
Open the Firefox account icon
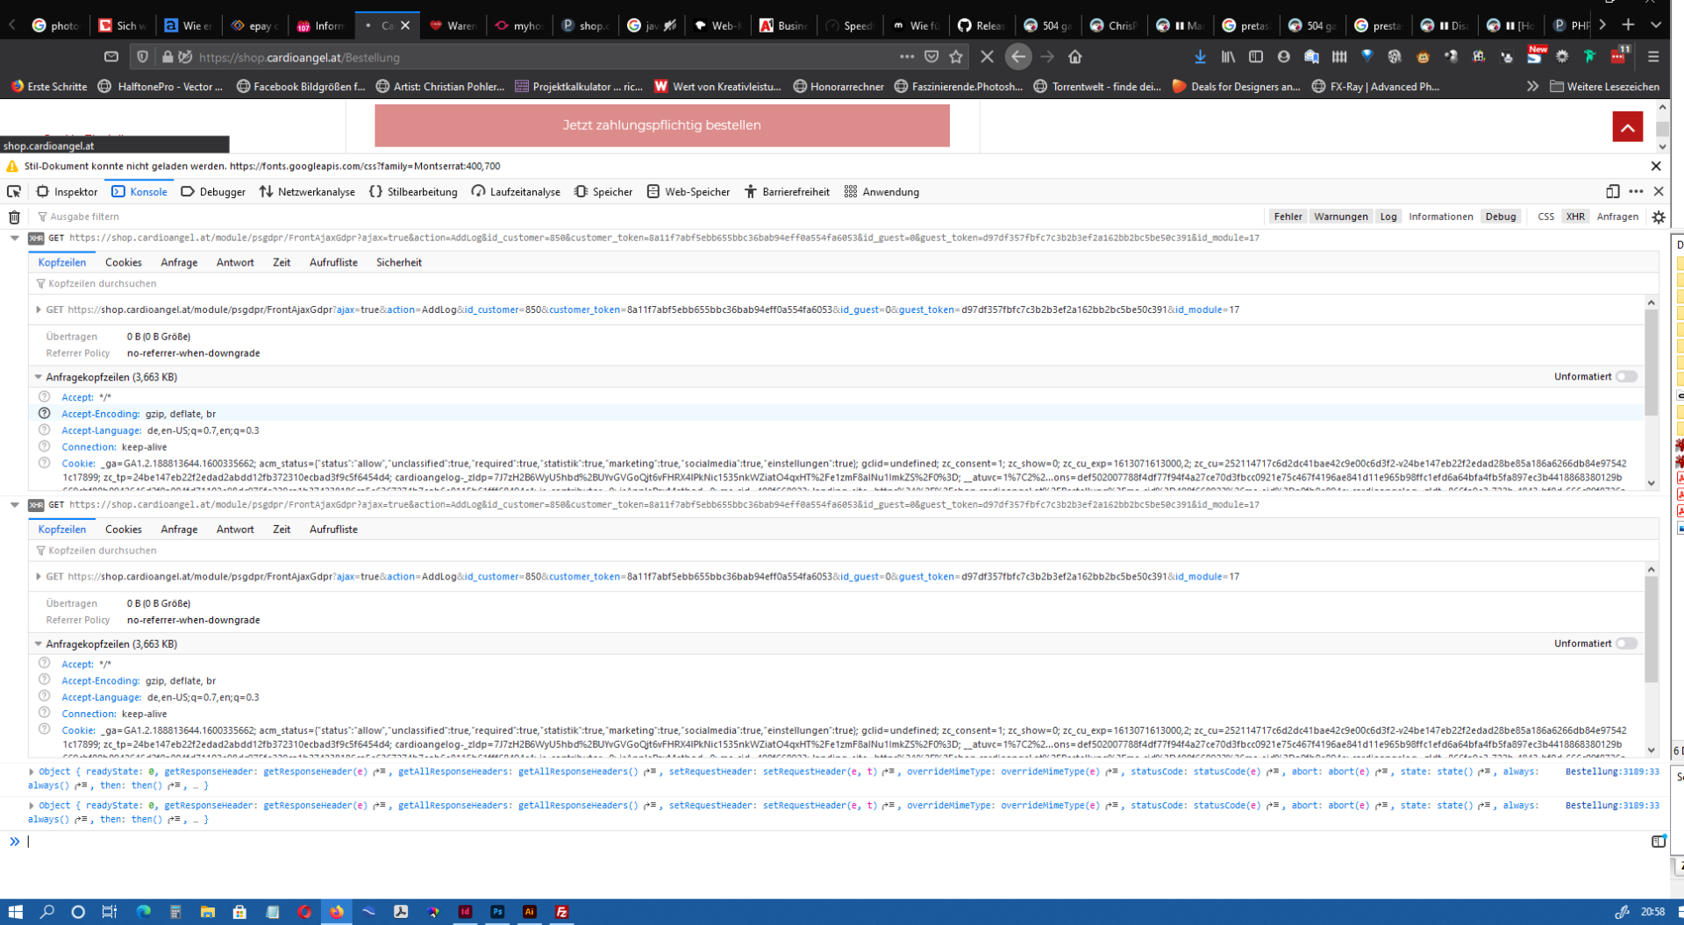(x=1283, y=57)
